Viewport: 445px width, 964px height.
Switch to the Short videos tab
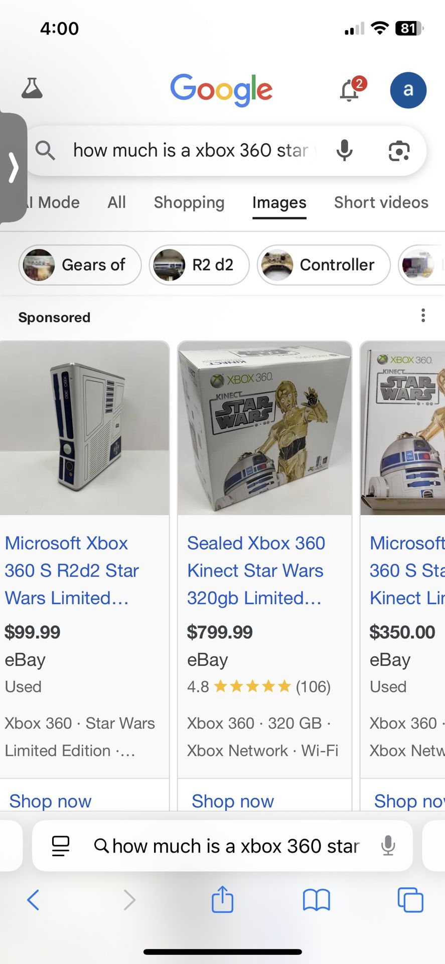[381, 202]
